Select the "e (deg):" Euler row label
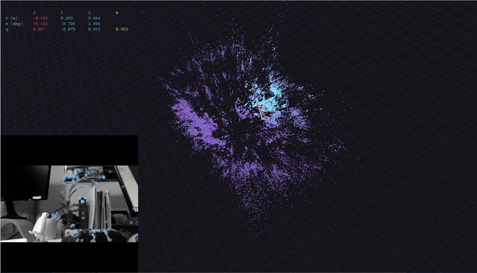This screenshot has width=477, height=273. click(15, 24)
